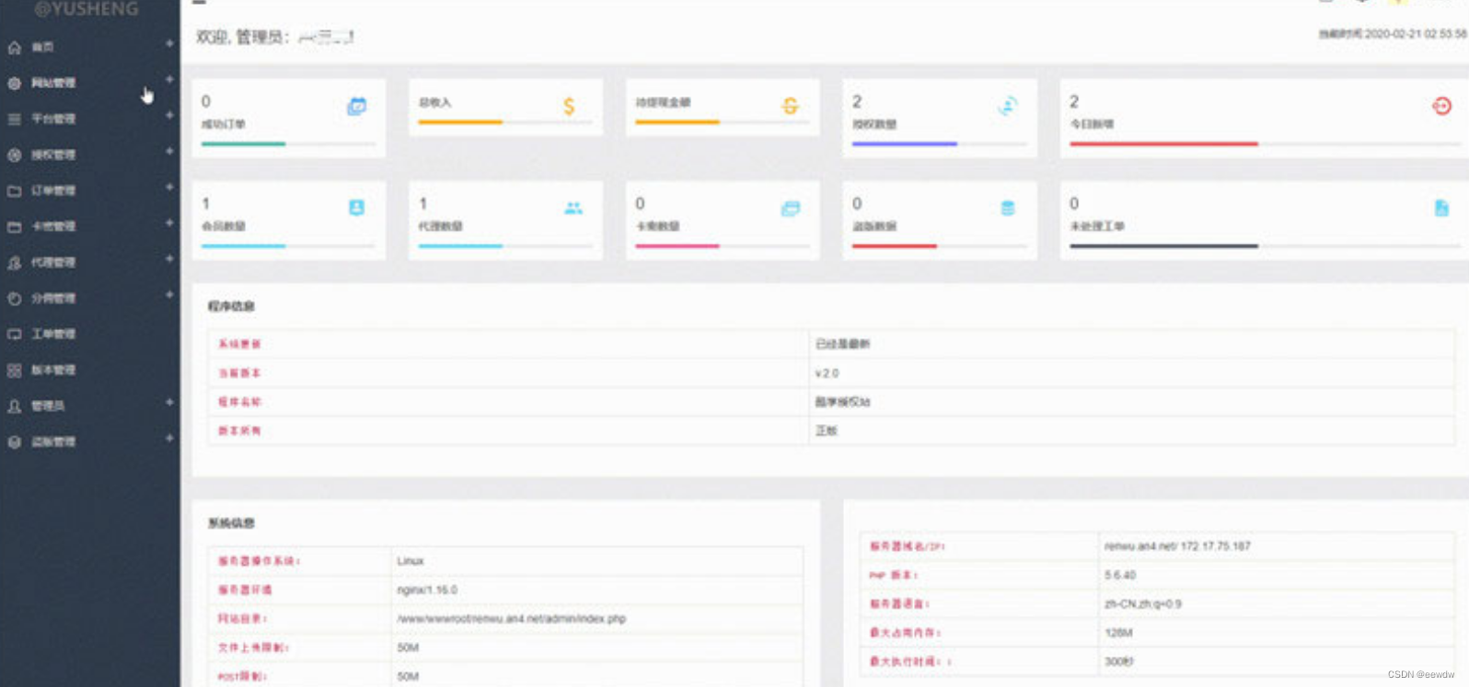This screenshot has width=1469, height=687.
Task: Click the 系统信息 section heading
Action: tap(231, 523)
